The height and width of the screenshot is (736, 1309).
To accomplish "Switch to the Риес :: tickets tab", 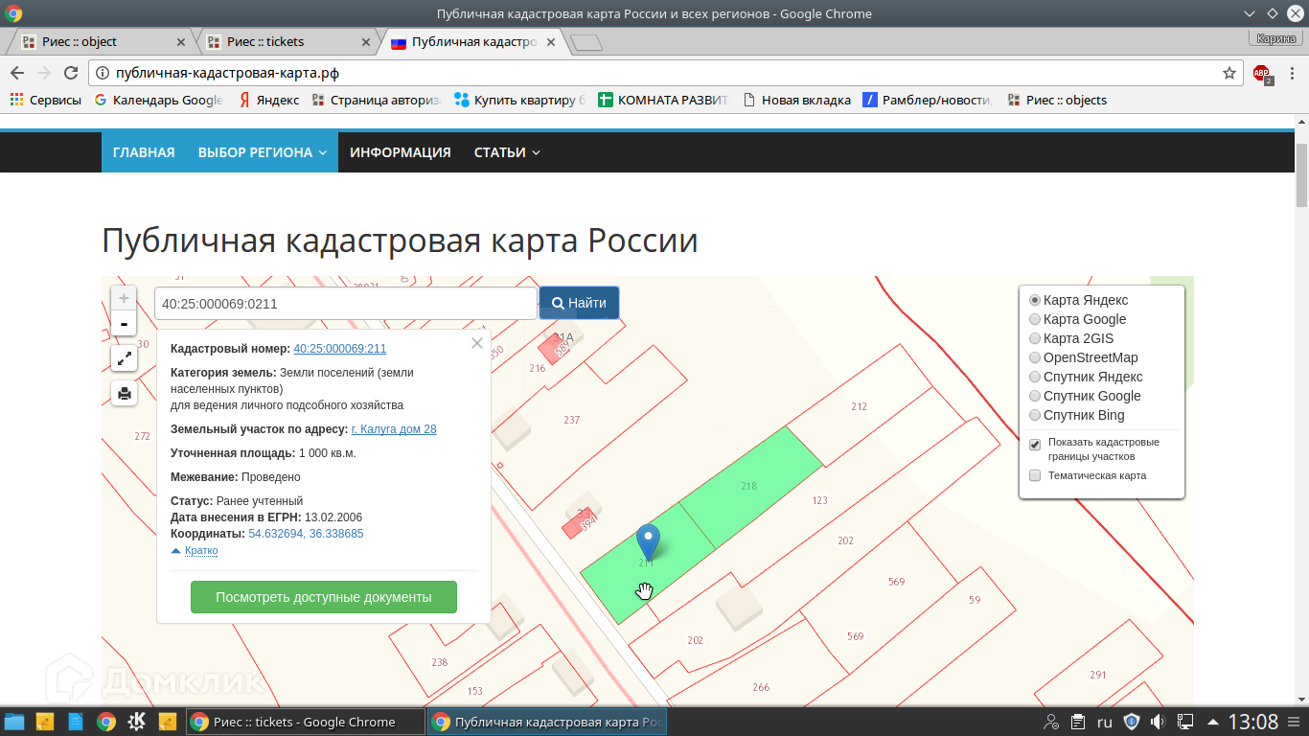I will (x=287, y=42).
